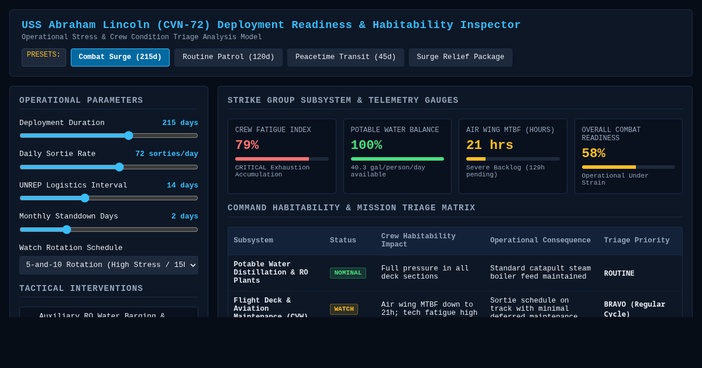Screen dimensions: 702x368
Task: Click the Overall Combat Readiness gauge card
Action: [x=628, y=157]
